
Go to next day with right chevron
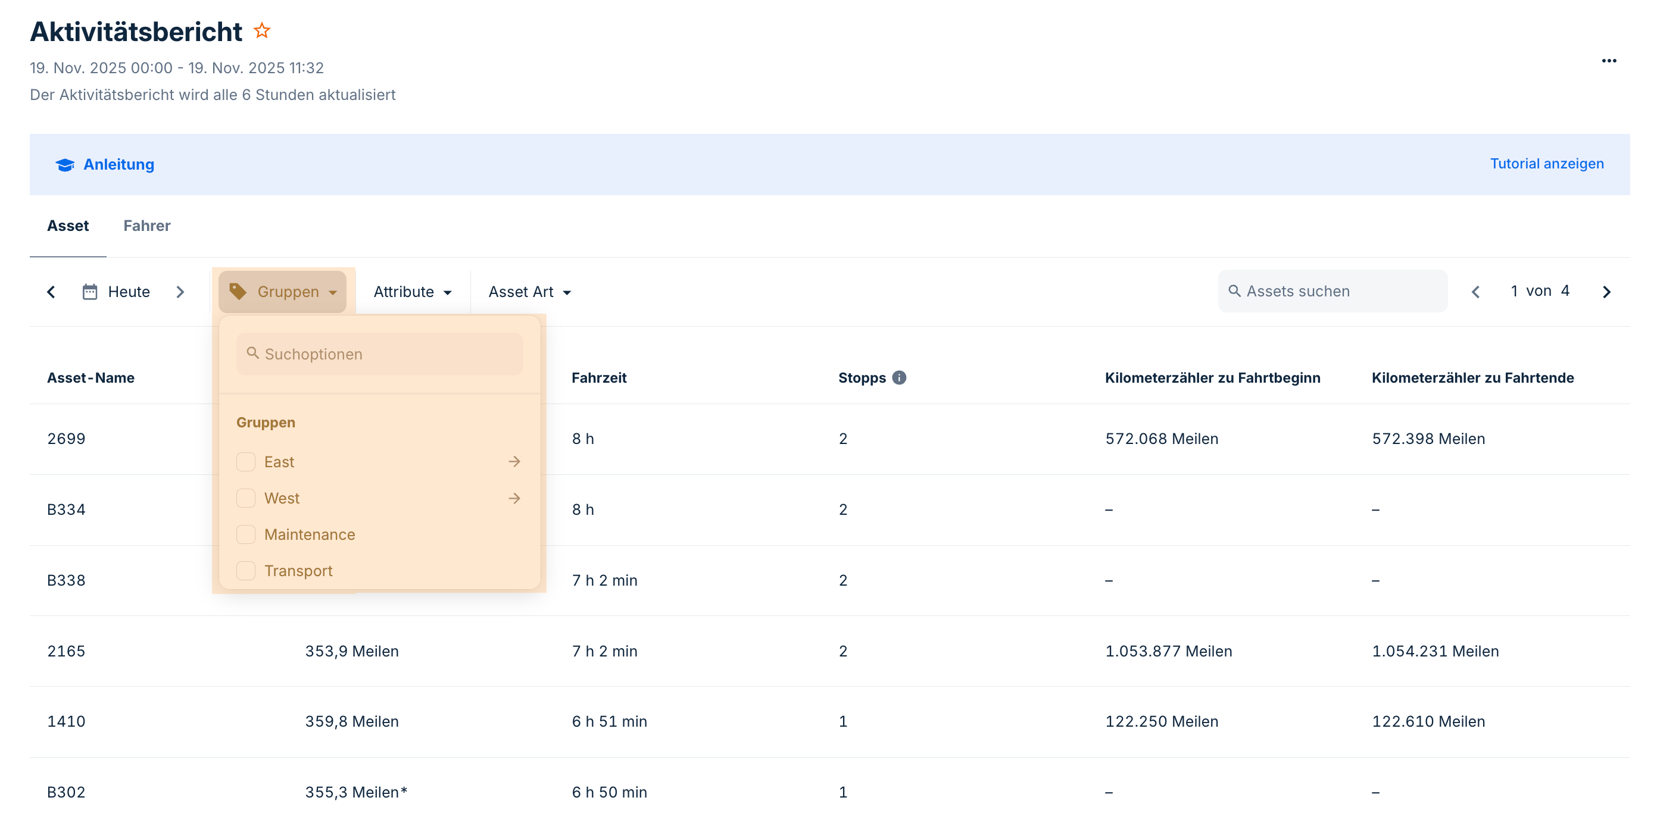(x=180, y=292)
